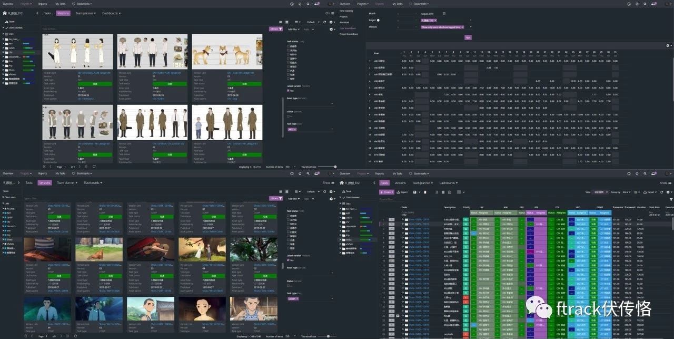Open the calendar picker beside August 2019

pos(444,13)
